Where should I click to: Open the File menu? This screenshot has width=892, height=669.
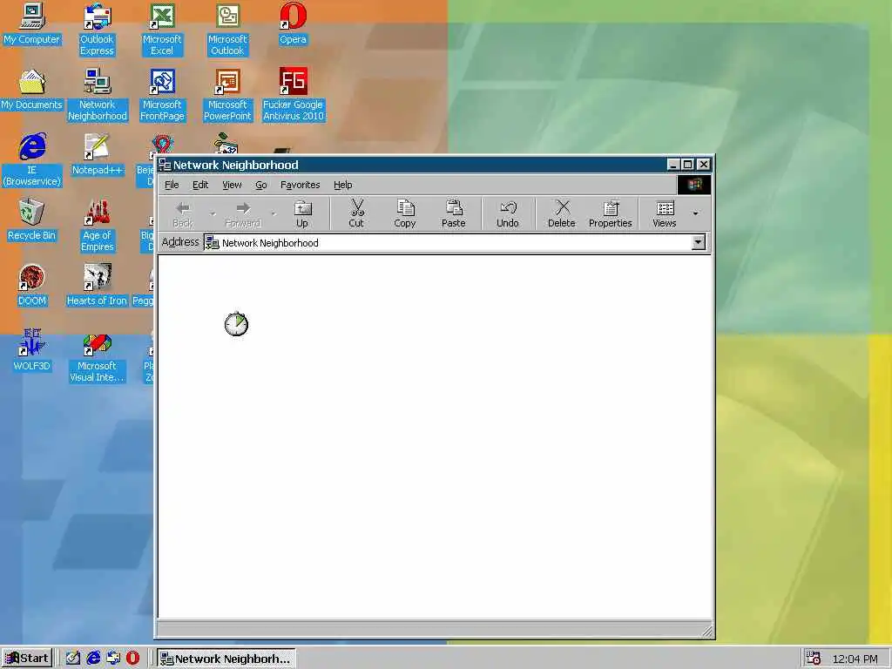[x=172, y=185]
